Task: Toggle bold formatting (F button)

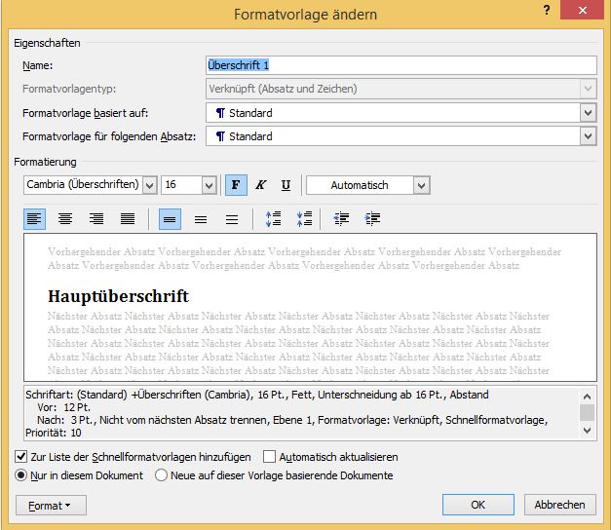Action: [x=236, y=185]
